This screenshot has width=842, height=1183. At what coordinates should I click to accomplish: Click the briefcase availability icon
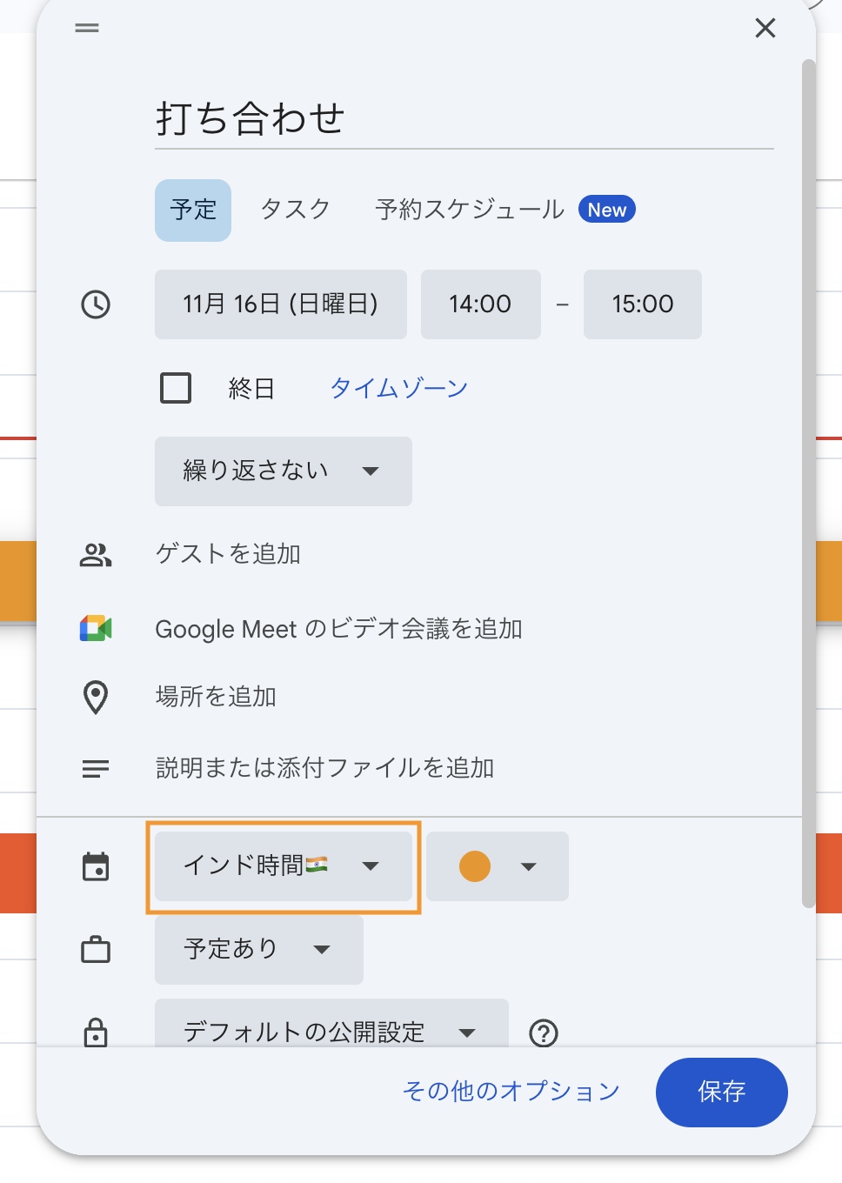point(96,950)
